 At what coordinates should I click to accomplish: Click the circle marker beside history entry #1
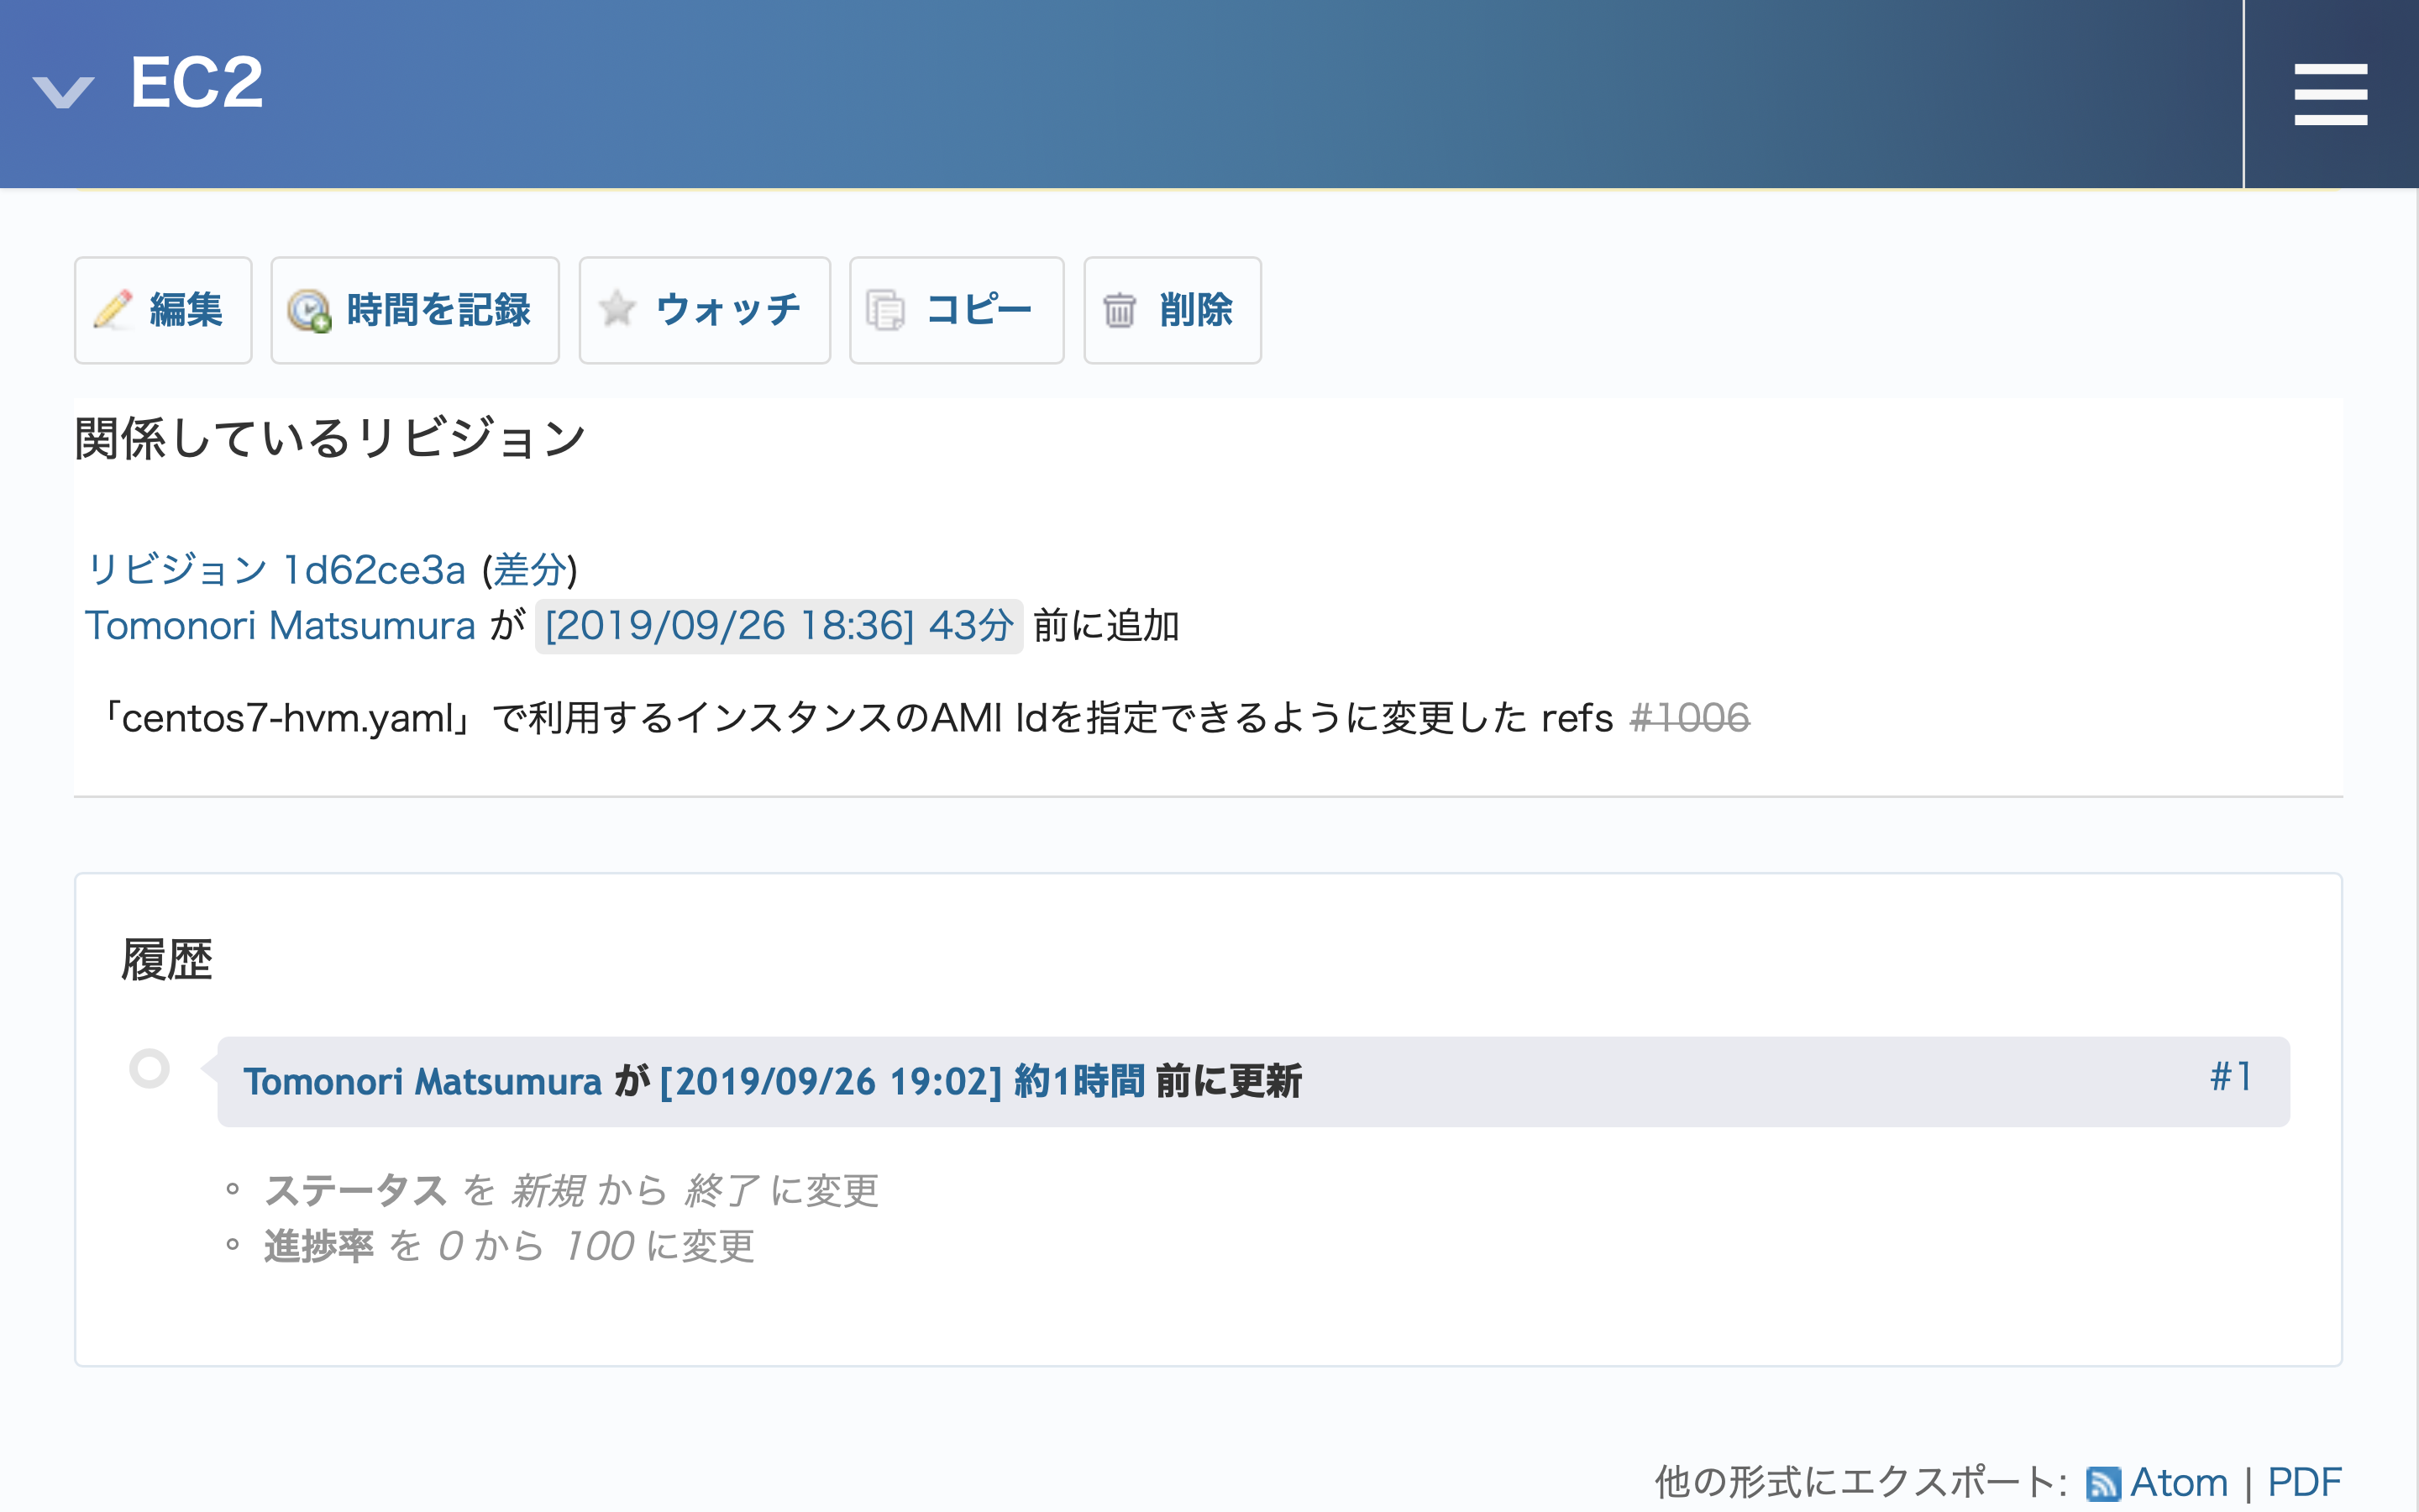[152, 1068]
